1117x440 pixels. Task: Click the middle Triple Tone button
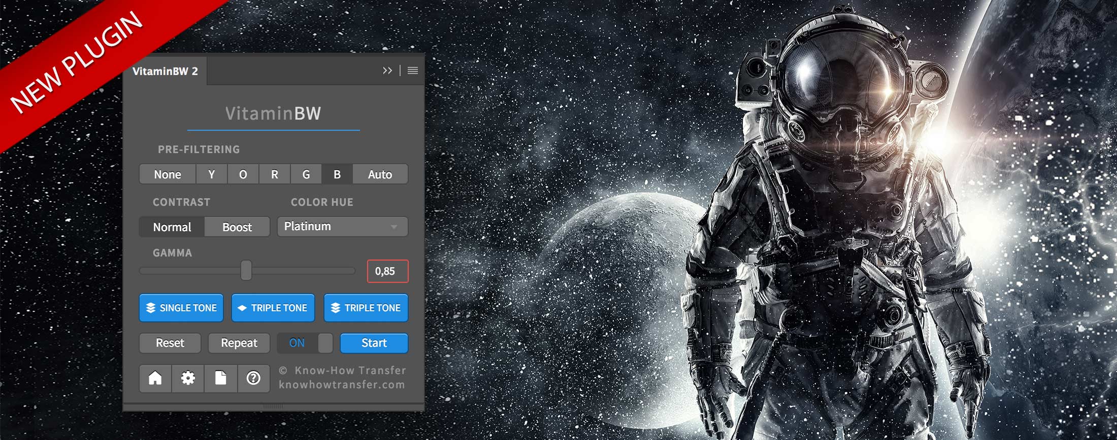[273, 308]
